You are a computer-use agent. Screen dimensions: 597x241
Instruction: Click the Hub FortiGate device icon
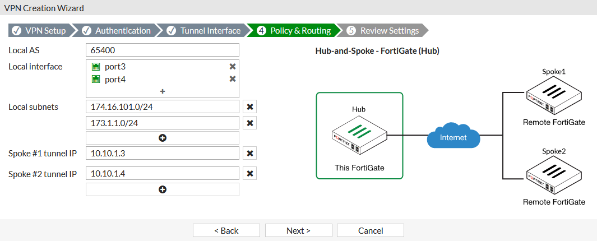pyautogui.click(x=359, y=135)
